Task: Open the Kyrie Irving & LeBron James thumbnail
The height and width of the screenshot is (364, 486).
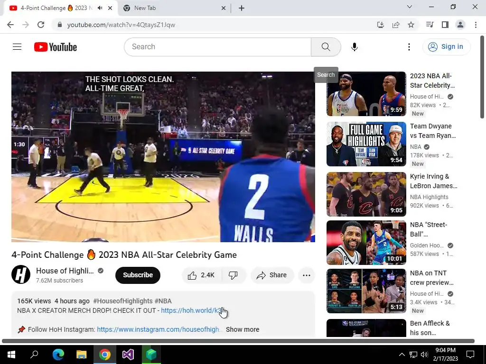Action: [x=366, y=194]
